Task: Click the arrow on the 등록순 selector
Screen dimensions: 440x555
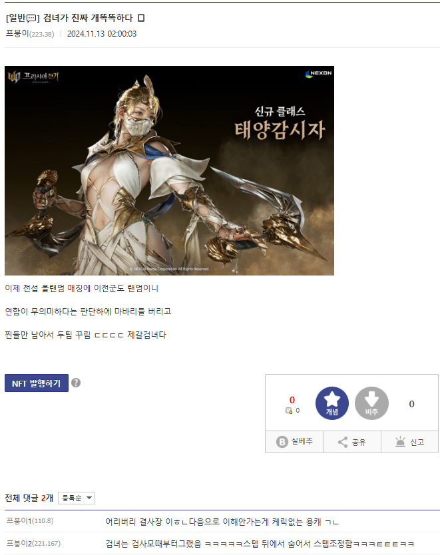Action: click(x=89, y=498)
